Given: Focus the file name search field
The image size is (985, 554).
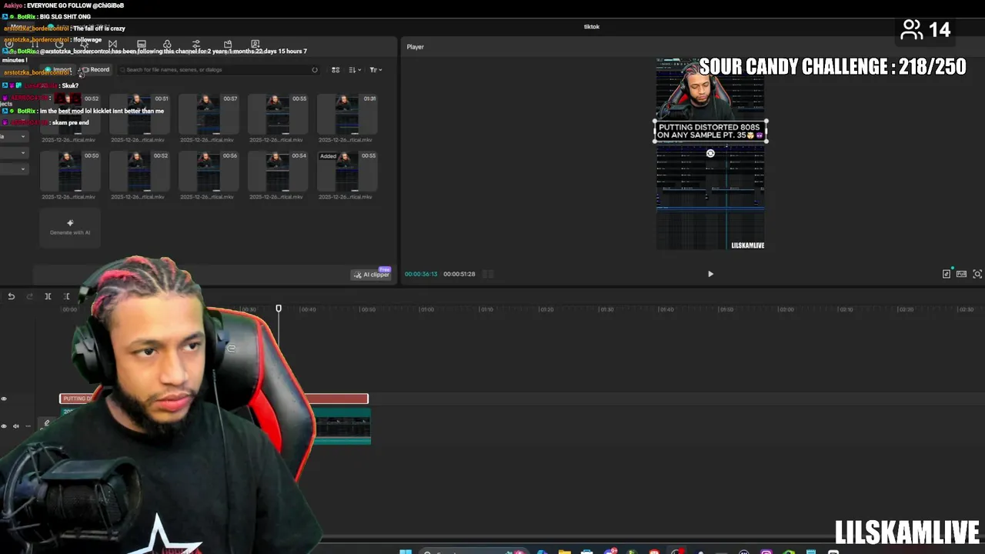Looking at the screenshot, I should pos(219,69).
